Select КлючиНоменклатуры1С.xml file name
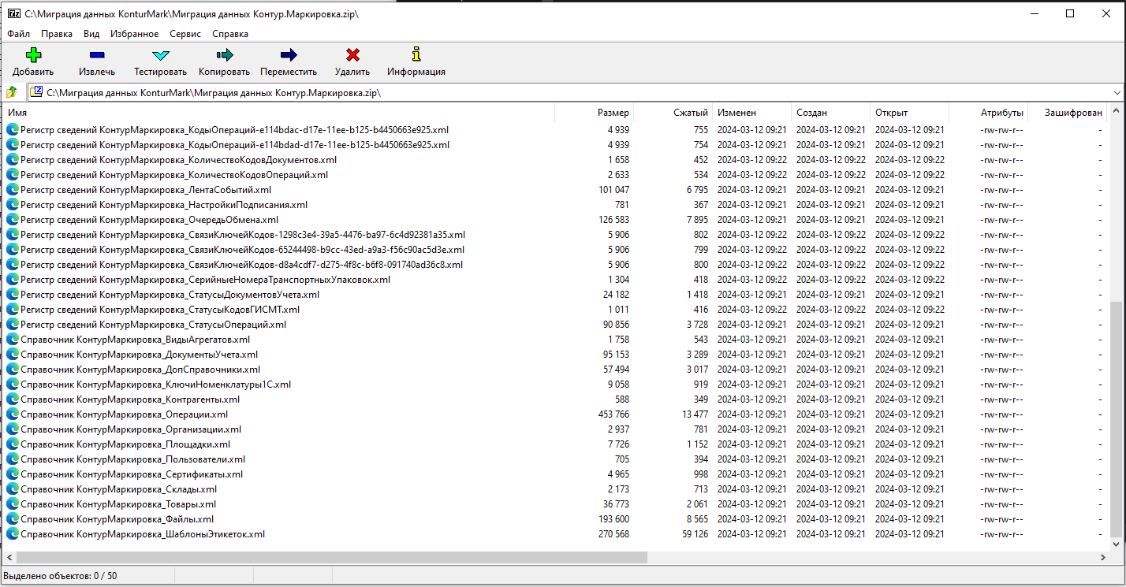 tap(155, 385)
